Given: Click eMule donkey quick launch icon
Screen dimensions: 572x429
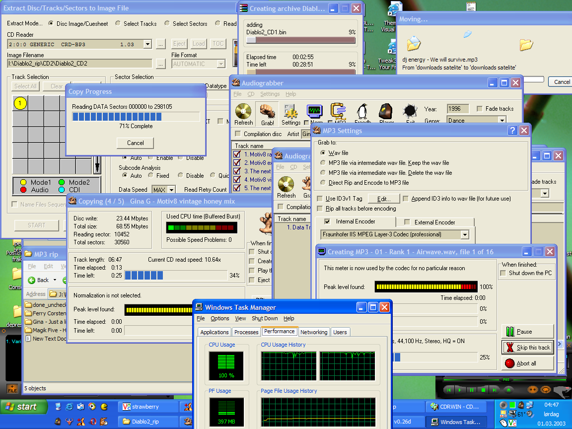Looking at the screenshot, I should point(104,422).
